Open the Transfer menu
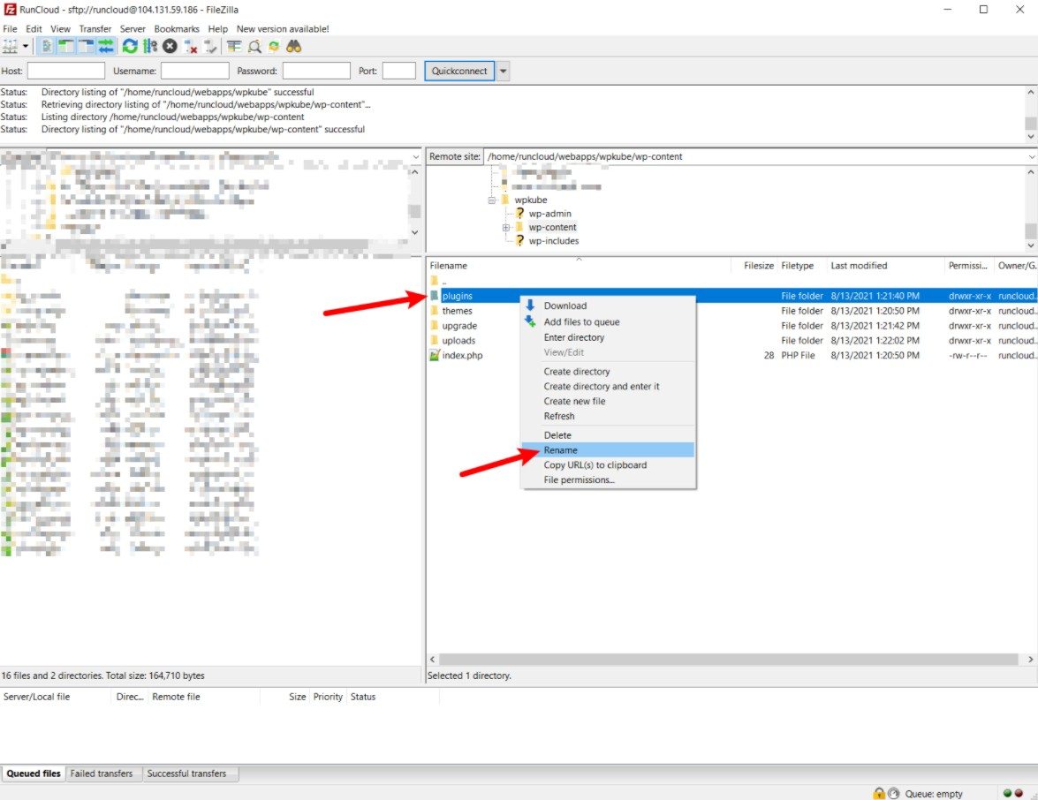The image size is (1038, 800). tap(95, 29)
